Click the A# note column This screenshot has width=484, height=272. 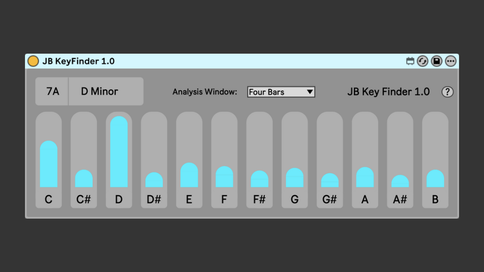tap(400, 159)
